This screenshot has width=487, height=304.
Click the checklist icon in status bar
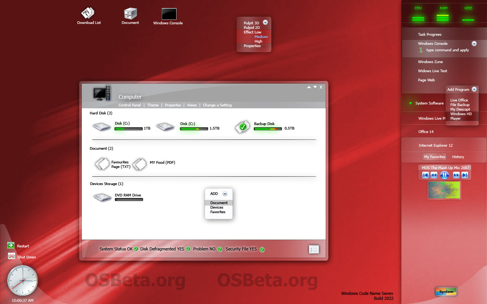(314, 249)
